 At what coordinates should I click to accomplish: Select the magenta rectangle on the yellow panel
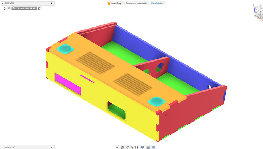coord(68,84)
